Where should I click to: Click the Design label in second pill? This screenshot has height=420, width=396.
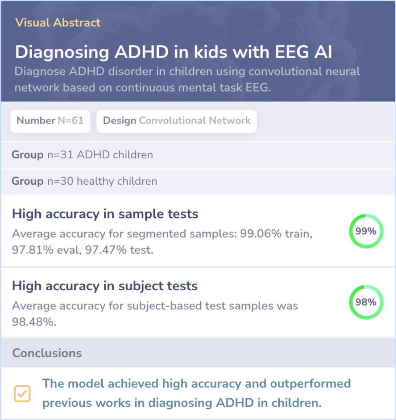point(120,121)
